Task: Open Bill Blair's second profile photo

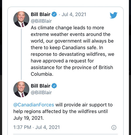Action: (x=21, y=89)
